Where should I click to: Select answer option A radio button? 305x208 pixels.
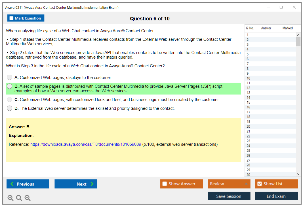(x=9, y=77)
